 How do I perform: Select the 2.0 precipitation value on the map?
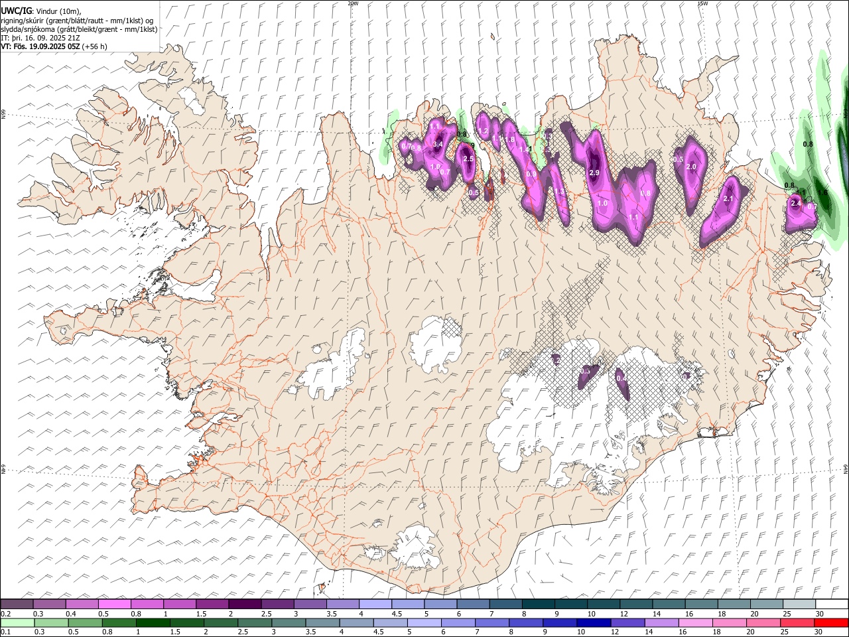690,167
